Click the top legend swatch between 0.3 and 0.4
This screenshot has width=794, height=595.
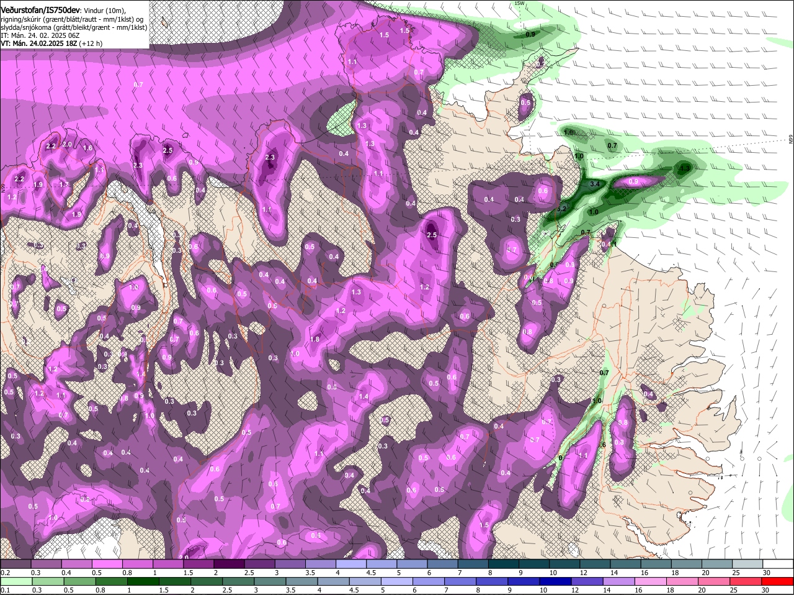pos(48,564)
